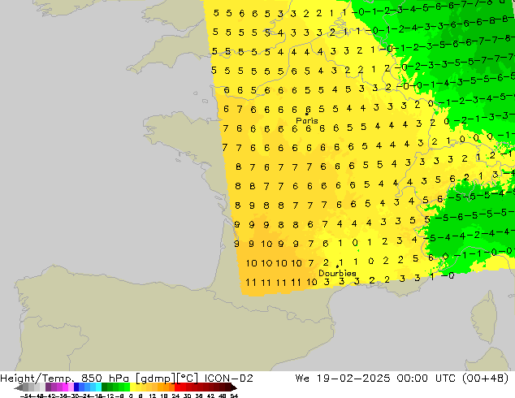Click the date '19-02-2025'

point(353,379)
